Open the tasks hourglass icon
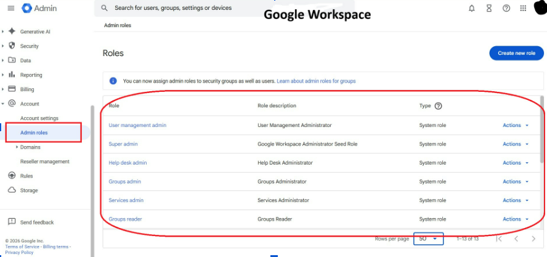The width and height of the screenshot is (547, 257). click(x=488, y=8)
